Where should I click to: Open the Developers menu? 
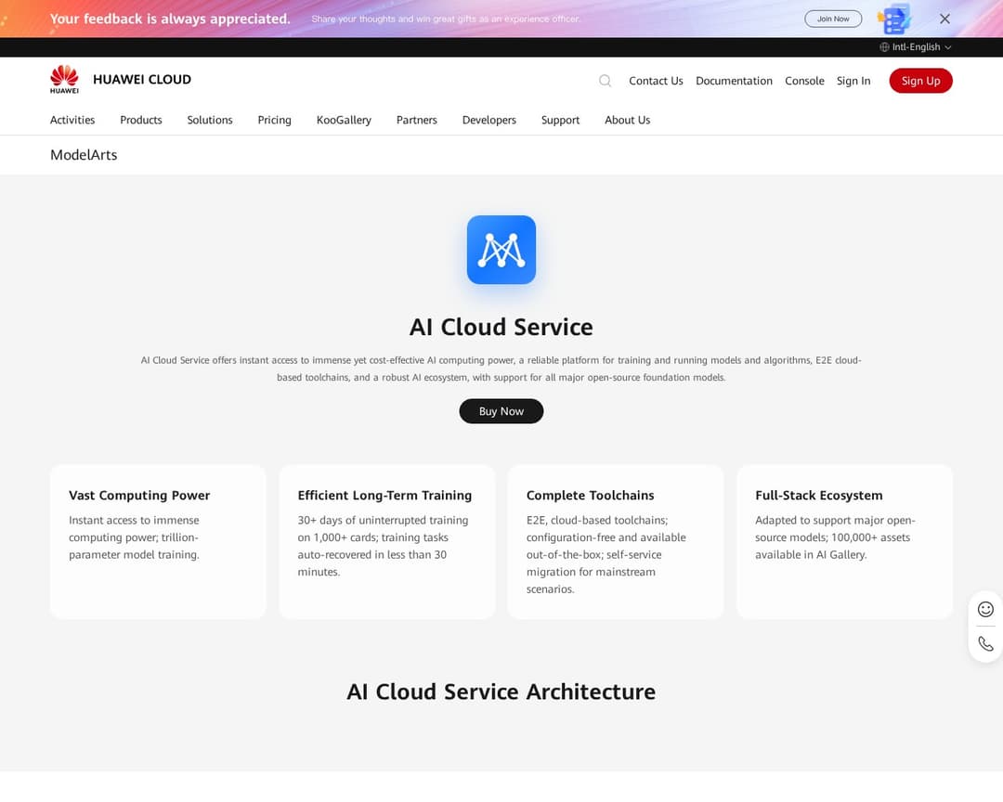(x=488, y=121)
